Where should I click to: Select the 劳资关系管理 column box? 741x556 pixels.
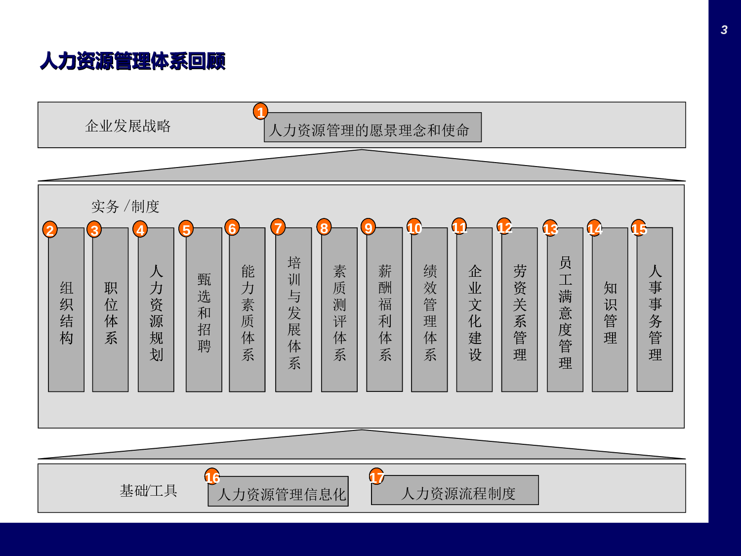519,310
